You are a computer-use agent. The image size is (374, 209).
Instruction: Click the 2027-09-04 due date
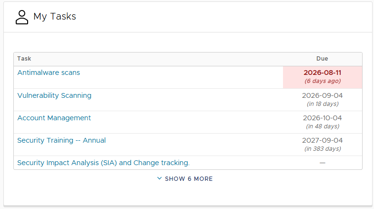(323, 140)
